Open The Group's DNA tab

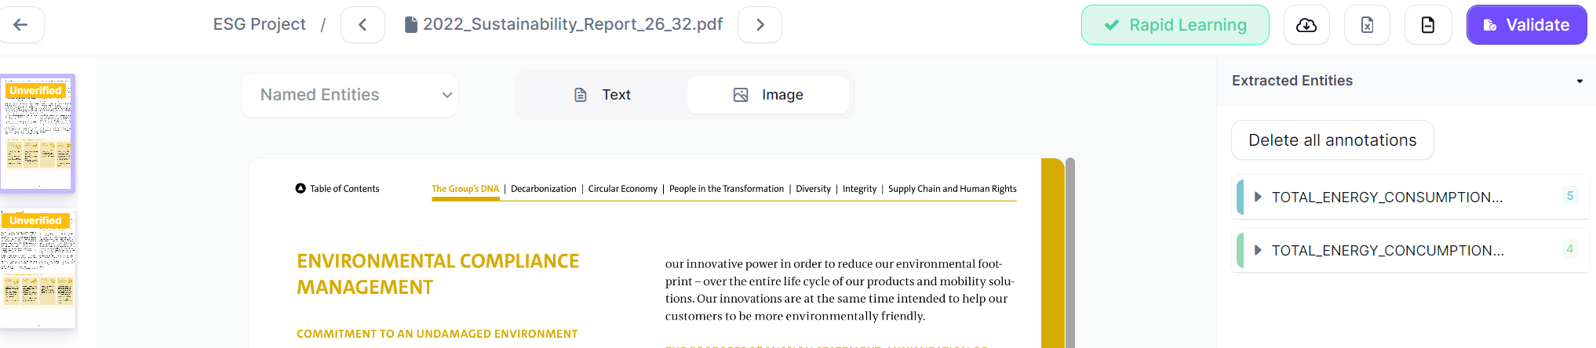(465, 189)
